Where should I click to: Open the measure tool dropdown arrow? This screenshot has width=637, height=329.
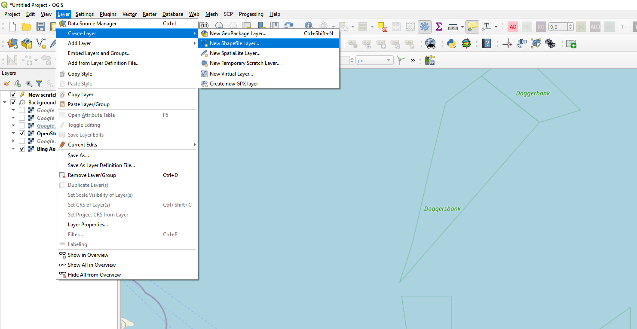(462, 27)
